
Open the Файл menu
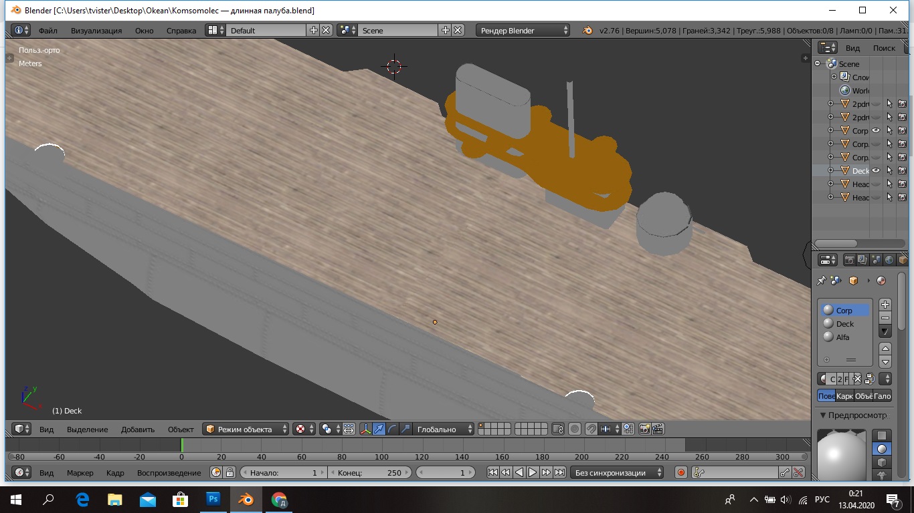(x=48, y=30)
